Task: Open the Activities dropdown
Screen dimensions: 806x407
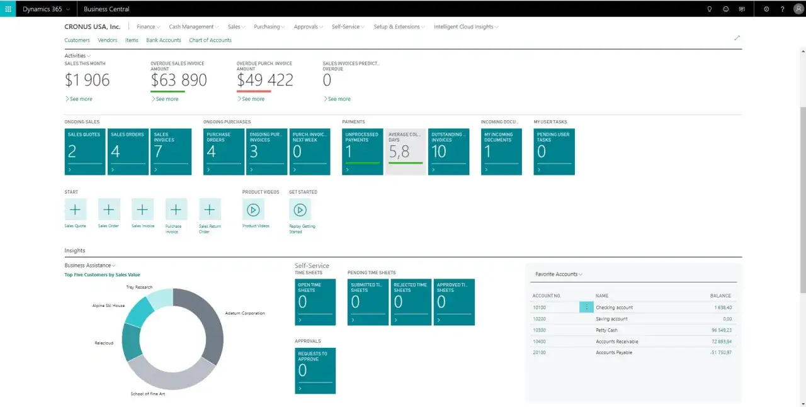Action: (x=77, y=56)
